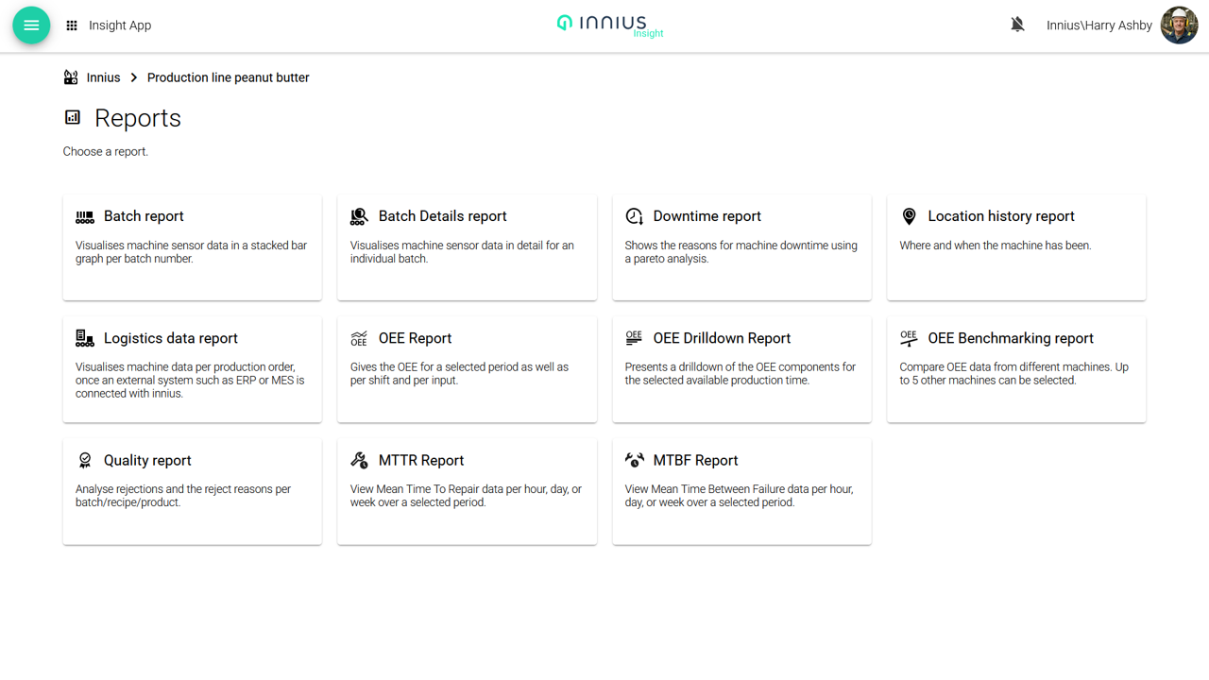
Task: Click the OEE Report chart icon
Action: coord(359,338)
